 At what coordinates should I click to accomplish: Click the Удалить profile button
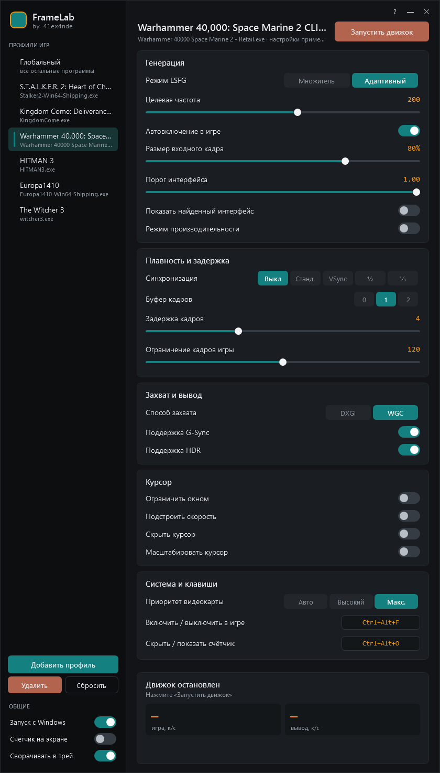coord(35,685)
